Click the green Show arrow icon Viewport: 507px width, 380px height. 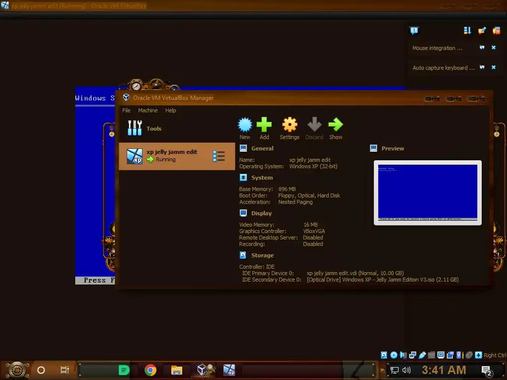tap(336, 125)
